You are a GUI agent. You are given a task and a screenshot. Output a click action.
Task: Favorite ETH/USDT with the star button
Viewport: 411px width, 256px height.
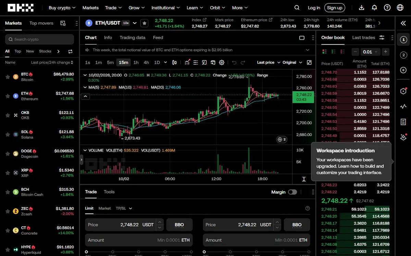[x=145, y=23]
